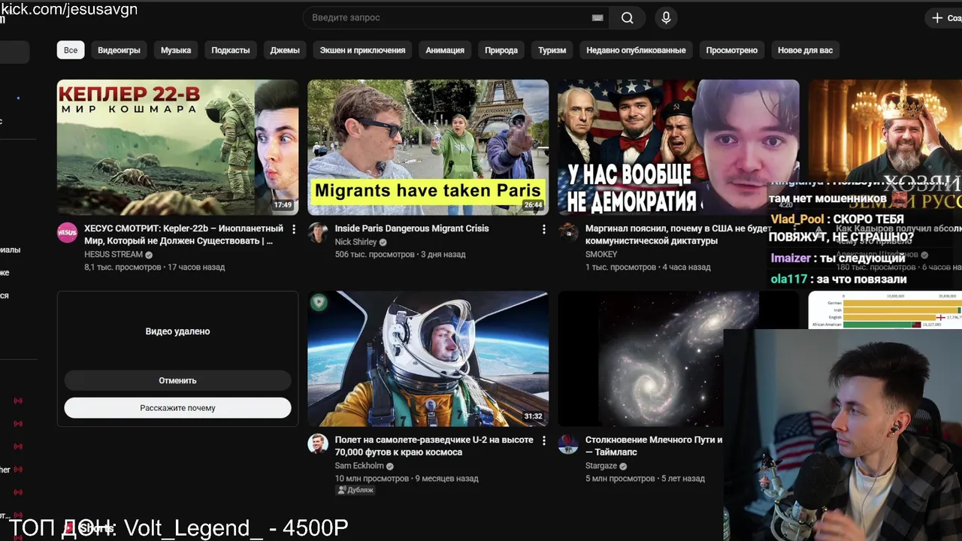Image resolution: width=962 pixels, height=541 pixels.
Task: Open Inside Paris Dangerous Migrant Crisis title
Action: coord(412,228)
